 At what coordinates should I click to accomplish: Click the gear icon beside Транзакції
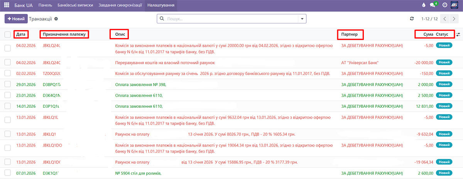click(56, 18)
